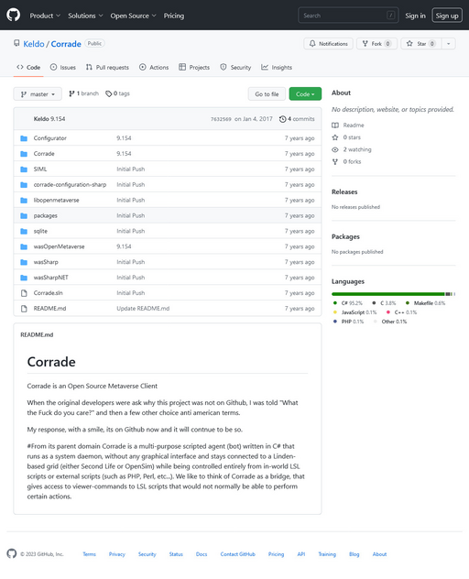Click the sqlite folder icon
The image size is (469, 579).
point(24,231)
